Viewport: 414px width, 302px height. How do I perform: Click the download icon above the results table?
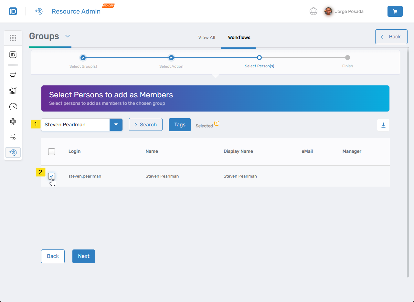(383, 125)
